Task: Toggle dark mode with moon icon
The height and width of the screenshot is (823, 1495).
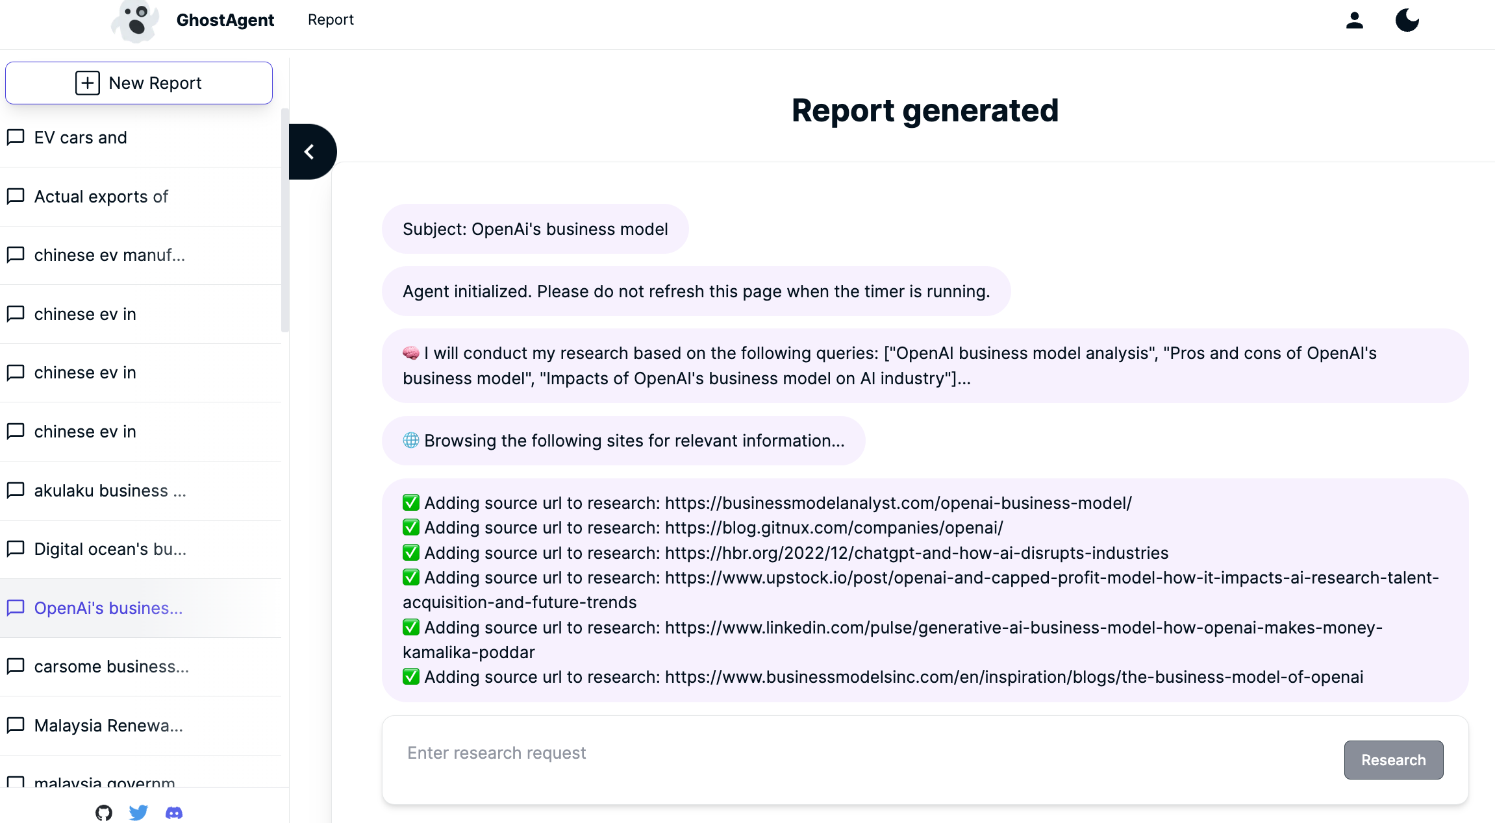Action: [x=1407, y=20]
